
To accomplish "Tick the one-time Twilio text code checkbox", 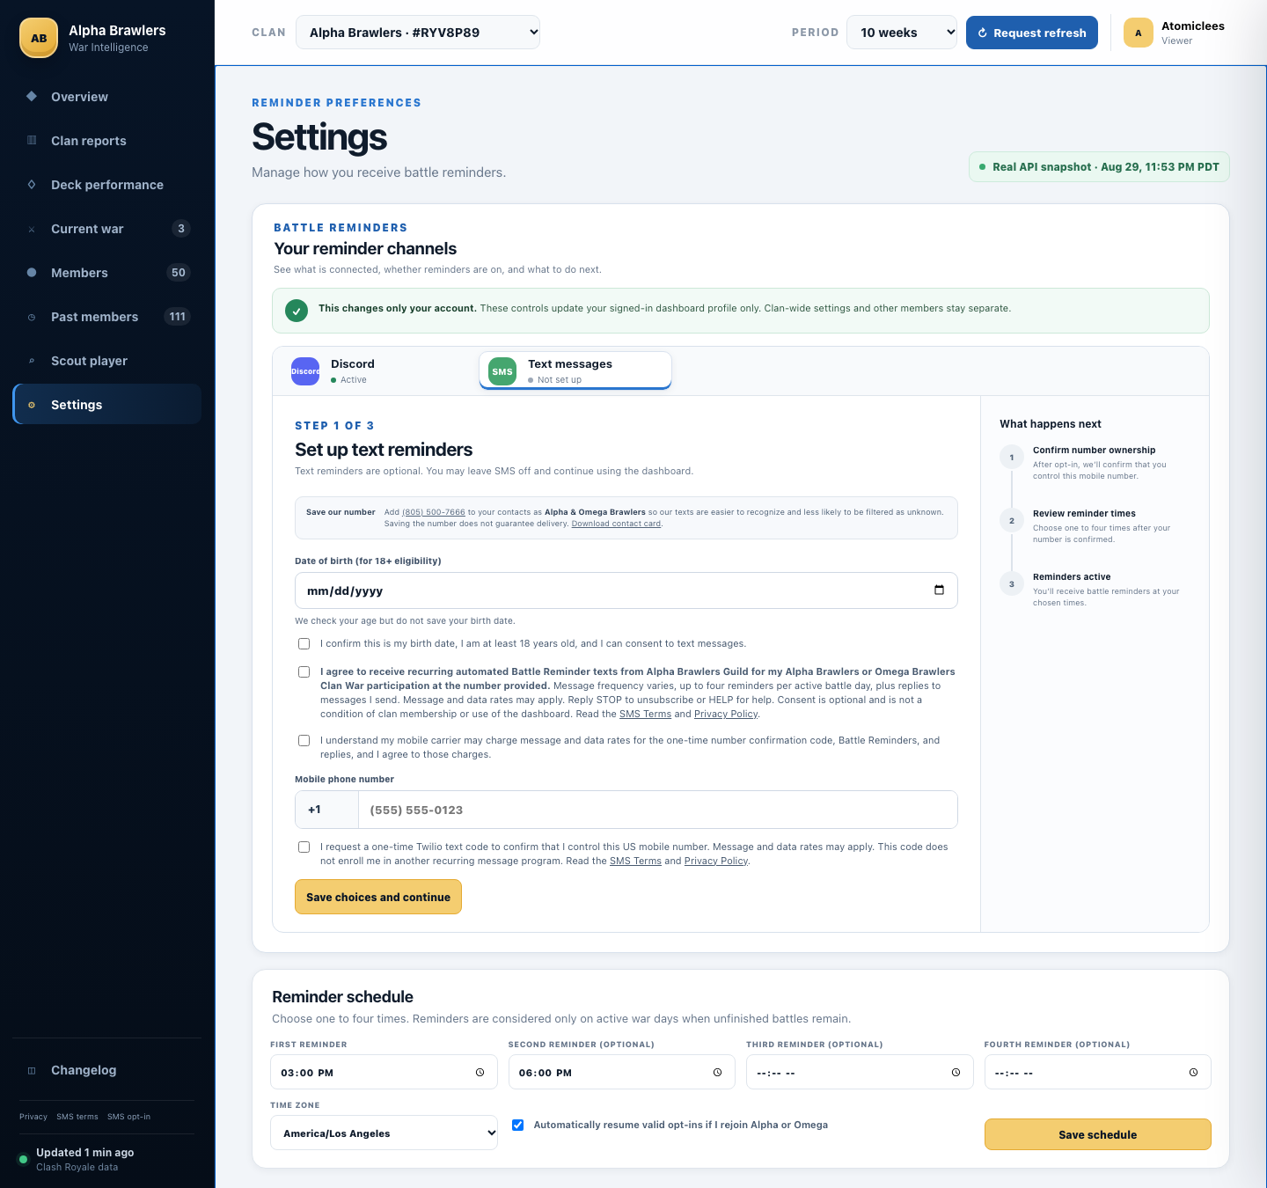I will 304,847.
